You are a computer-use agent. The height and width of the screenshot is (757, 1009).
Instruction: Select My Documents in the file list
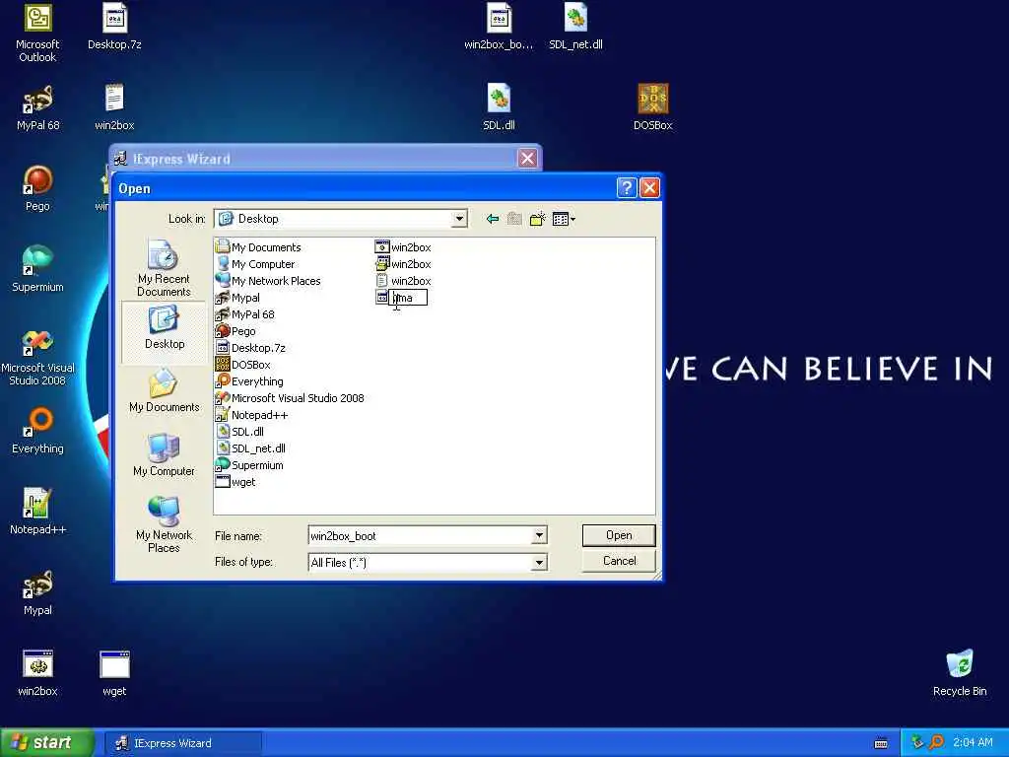(x=258, y=247)
